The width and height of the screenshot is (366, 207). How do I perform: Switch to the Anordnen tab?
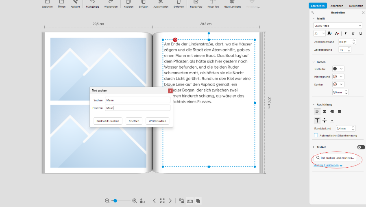point(336,6)
